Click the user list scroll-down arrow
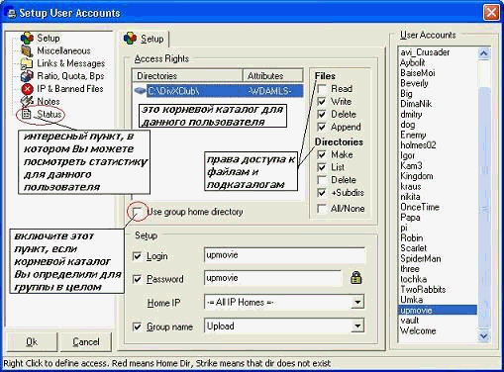Image resolution: width=504 pixels, height=372 pixels. 483,336
